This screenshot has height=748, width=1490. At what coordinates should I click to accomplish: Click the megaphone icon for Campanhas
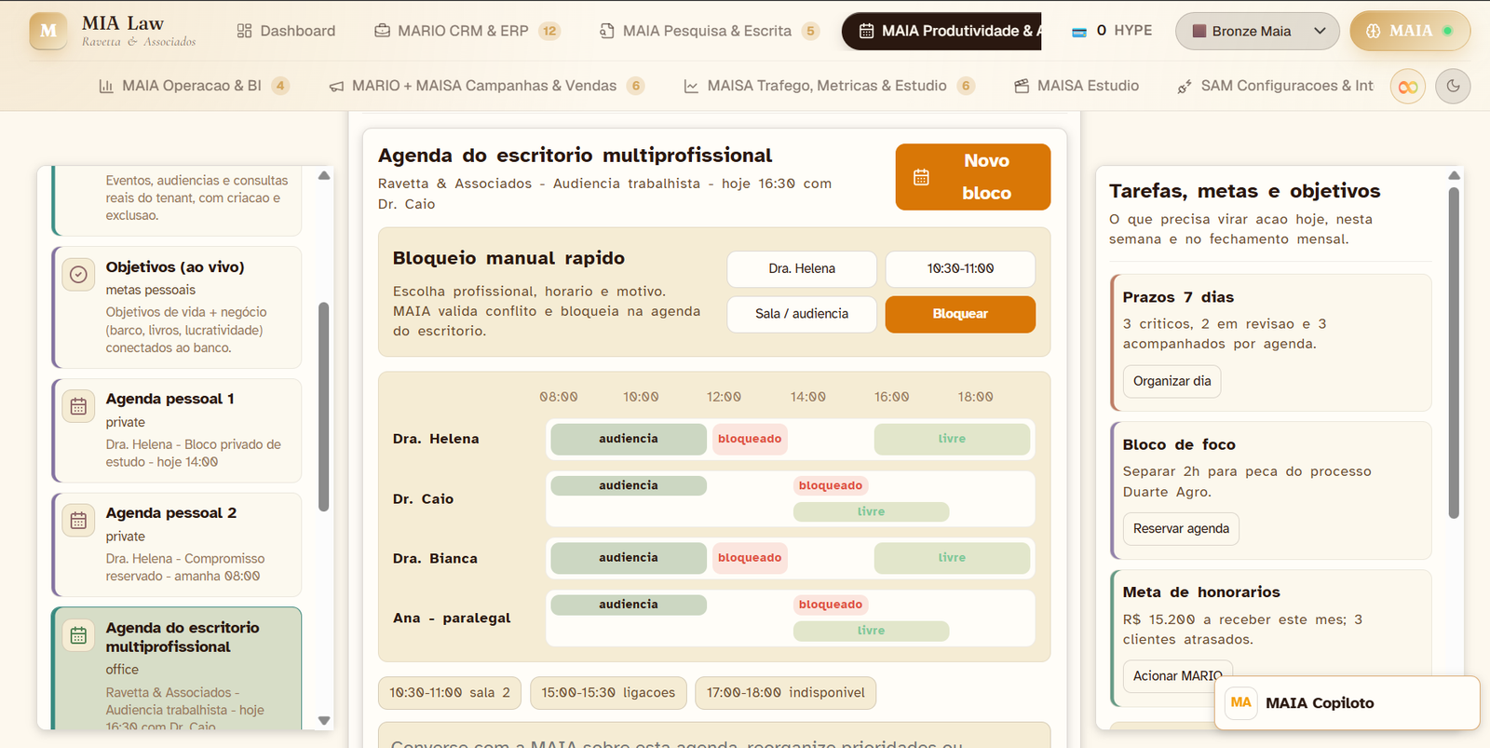click(x=336, y=86)
